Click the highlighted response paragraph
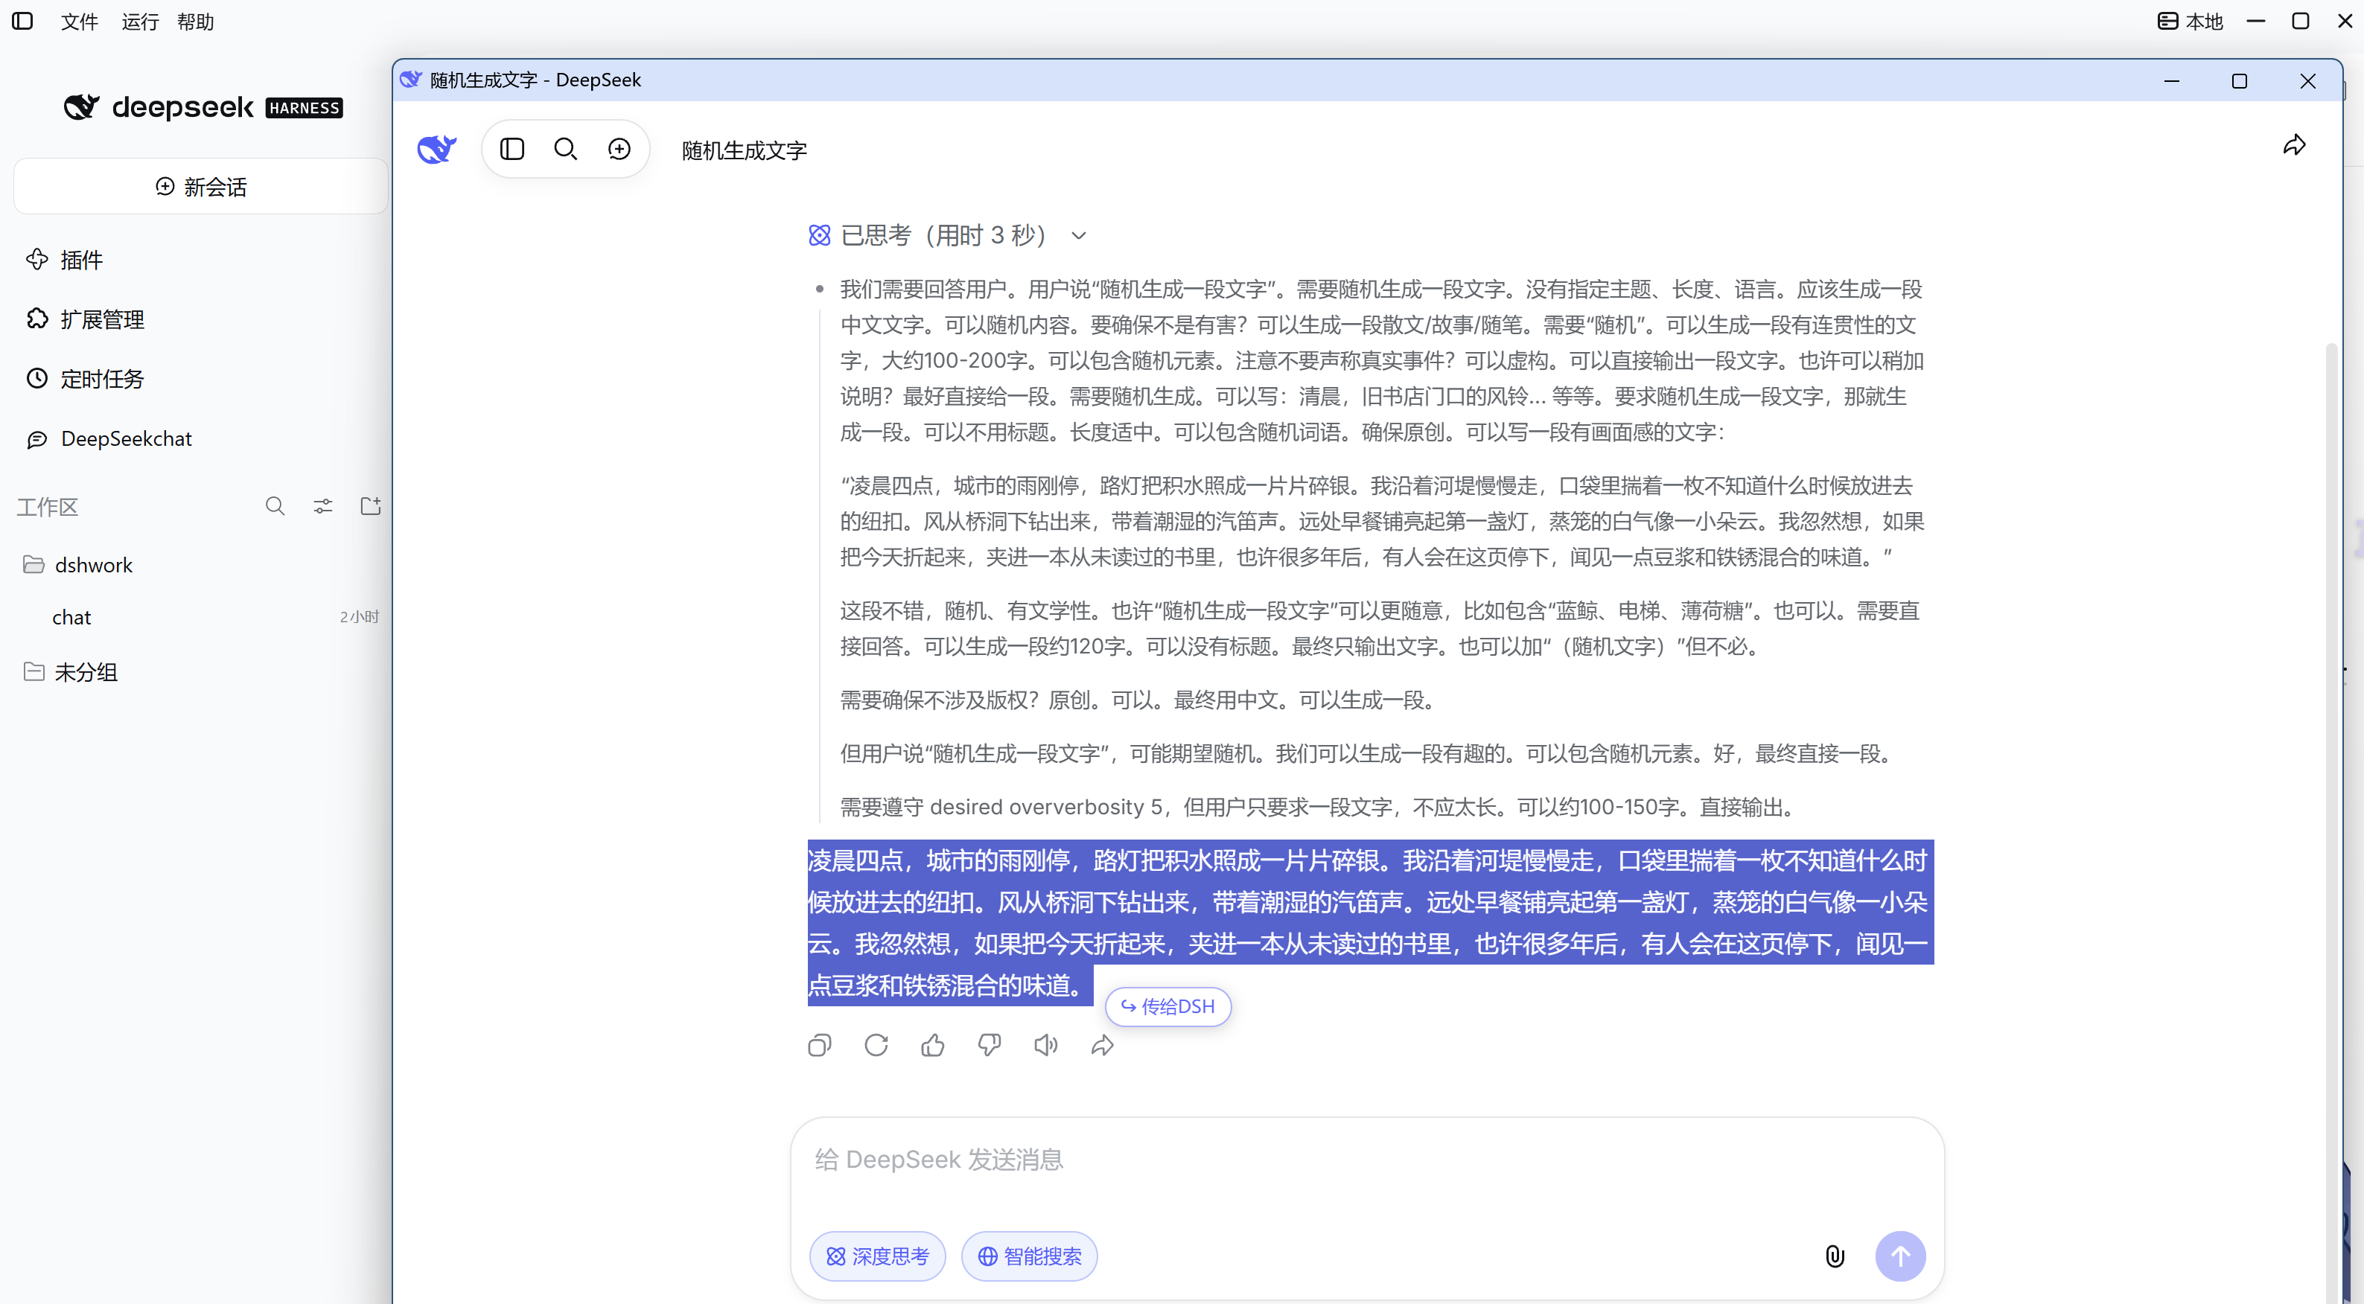This screenshot has height=1304, width=2364. click(1370, 923)
